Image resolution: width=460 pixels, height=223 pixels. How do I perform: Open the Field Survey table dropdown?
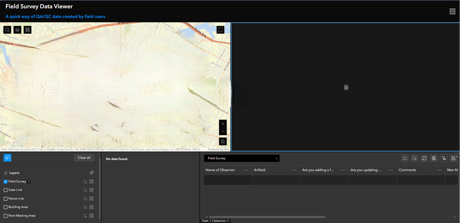pyautogui.click(x=242, y=158)
